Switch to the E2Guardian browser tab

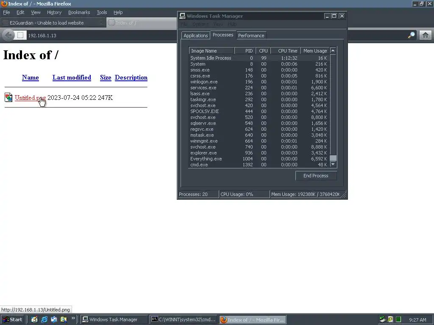point(53,23)
